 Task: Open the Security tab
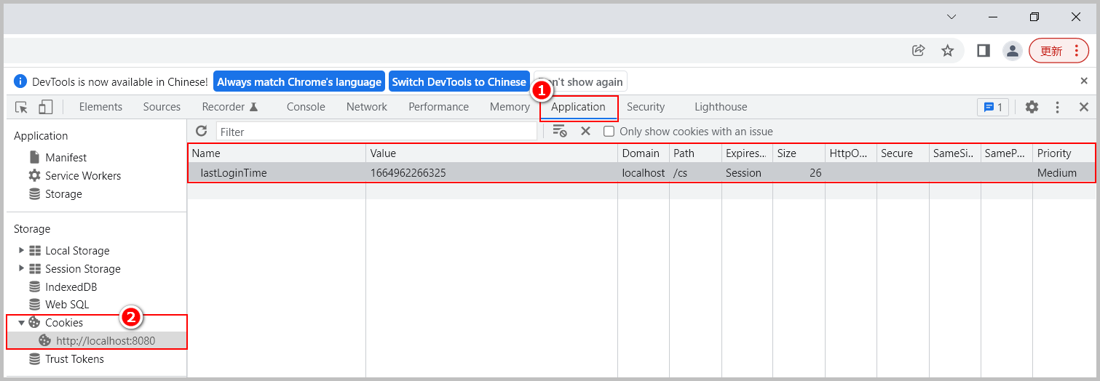tap(646, 107)
